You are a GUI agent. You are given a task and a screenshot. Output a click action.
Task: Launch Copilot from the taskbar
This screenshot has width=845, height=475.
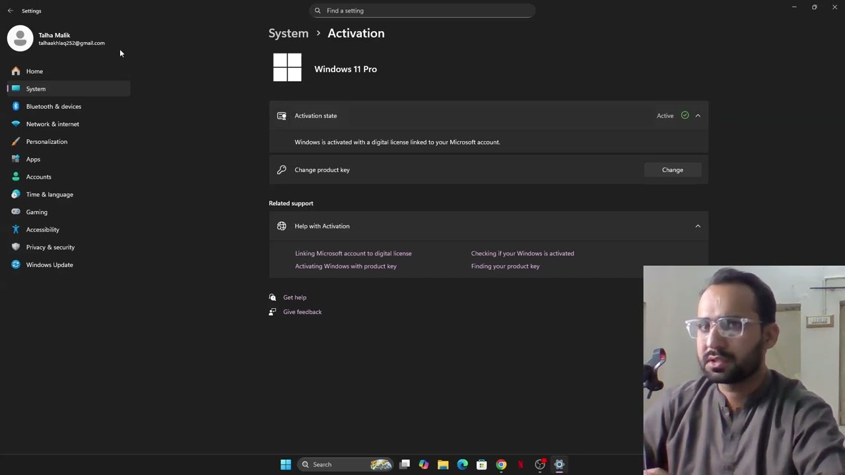coord(424,464)
